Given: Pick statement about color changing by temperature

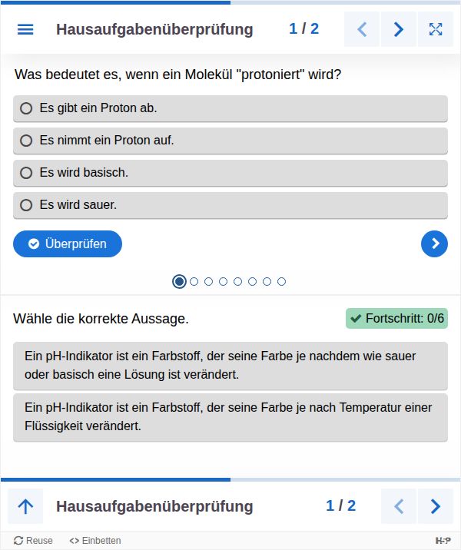Looking at the screenshot, I should (230, 416).
